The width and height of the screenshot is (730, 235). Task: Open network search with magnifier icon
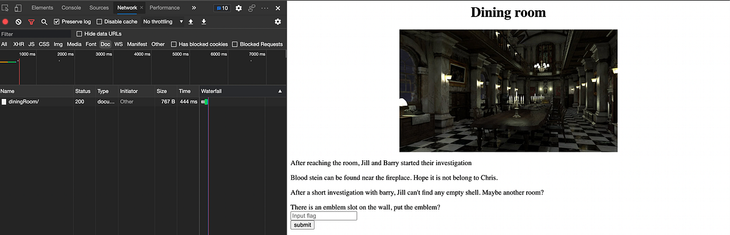click(x=44, y=22)
